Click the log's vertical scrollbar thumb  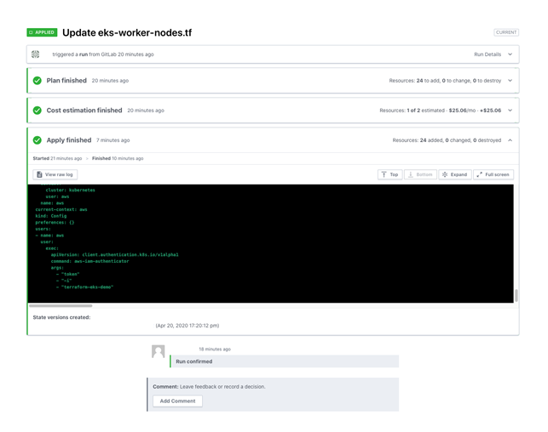[516, 295]
